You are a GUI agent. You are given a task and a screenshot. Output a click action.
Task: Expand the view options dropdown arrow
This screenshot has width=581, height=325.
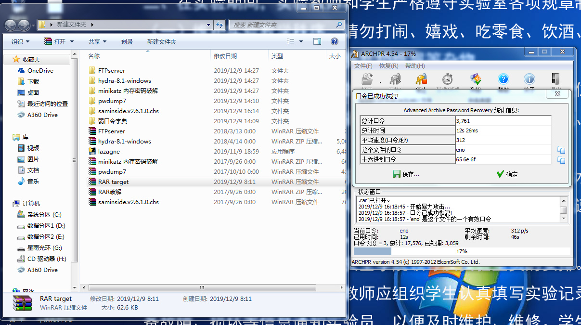pos(302,41)
